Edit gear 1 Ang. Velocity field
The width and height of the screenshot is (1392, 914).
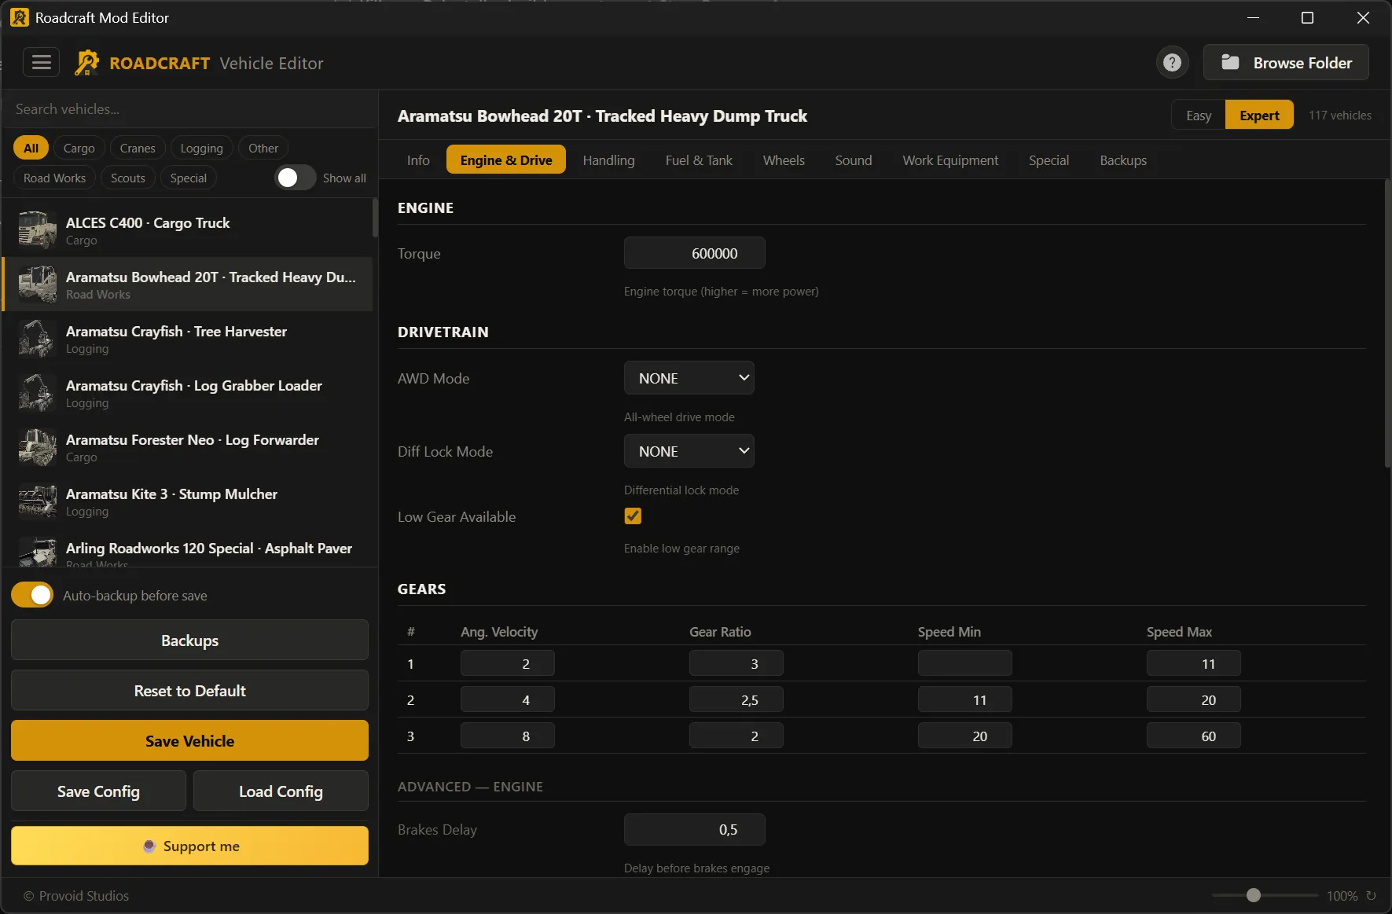pyautogui.click(x=507, y=663)
